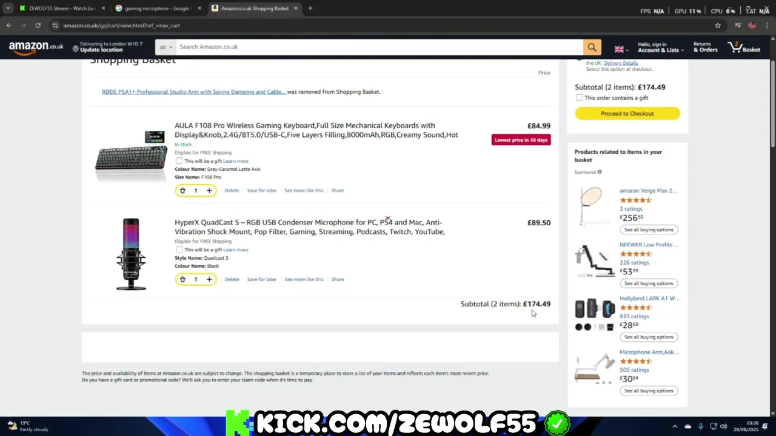The height and width of the screenshot is (436, 776).
Task: Open the removed RØDE PSA1+ Studio Arm link
Action: (x=194, y=91)
